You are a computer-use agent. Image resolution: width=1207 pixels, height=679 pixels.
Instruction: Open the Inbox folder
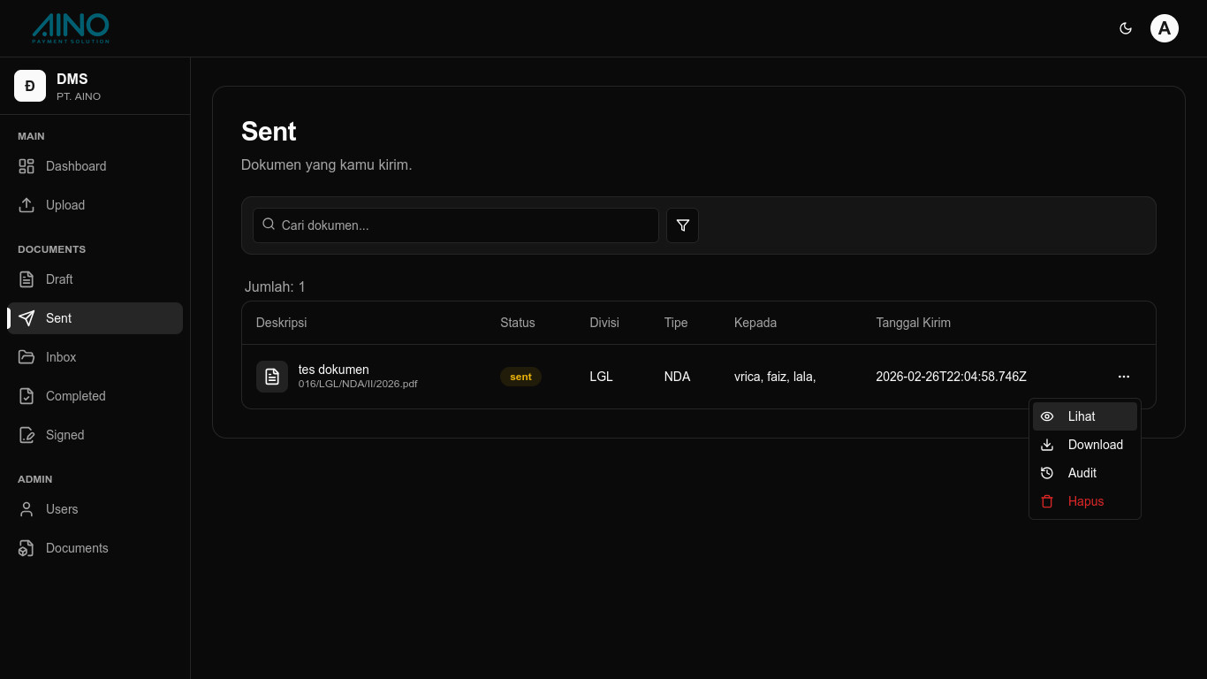pyautogui.click(x=61, y=357)
